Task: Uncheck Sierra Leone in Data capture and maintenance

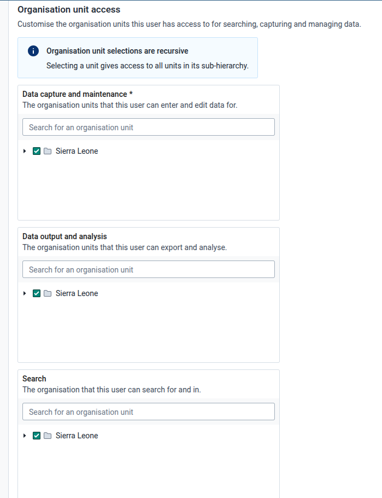Action: (x=37, y=151)
